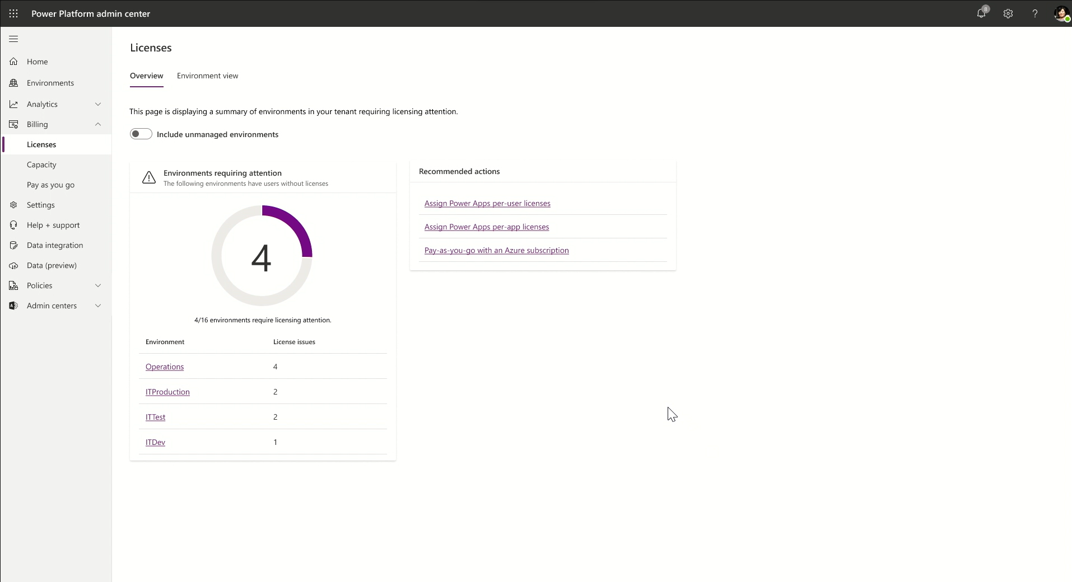Click the Settings gear icon in sidebar
Image resolution: width=1072 pixels, height=582 pixels.
13,205
